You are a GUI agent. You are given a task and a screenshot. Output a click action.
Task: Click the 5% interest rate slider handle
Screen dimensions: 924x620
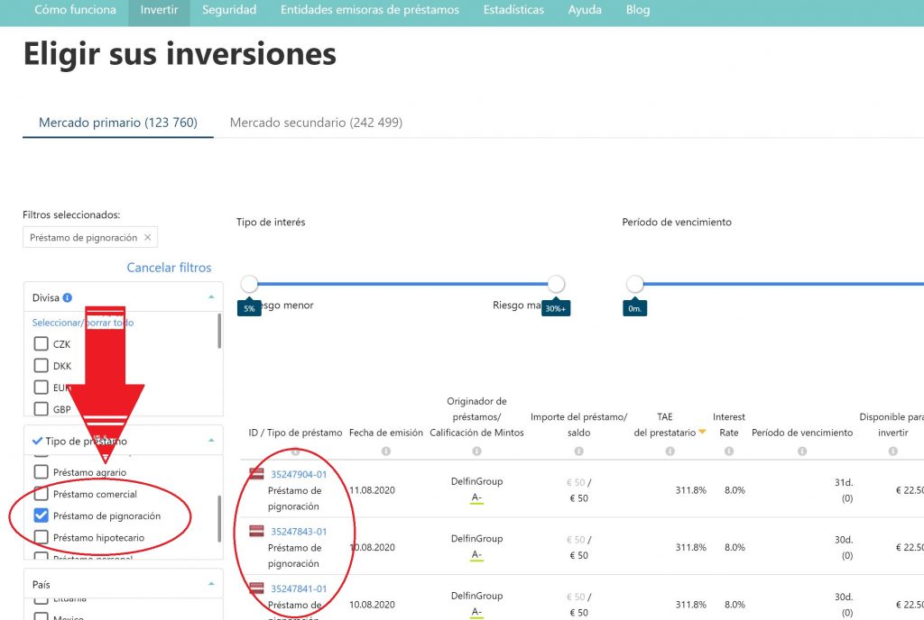coord(249,282)
